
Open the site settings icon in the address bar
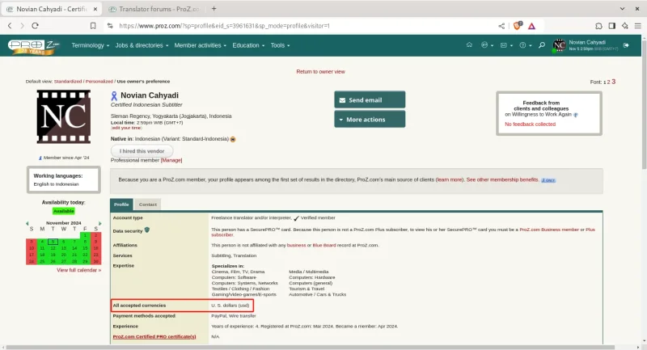110,26
